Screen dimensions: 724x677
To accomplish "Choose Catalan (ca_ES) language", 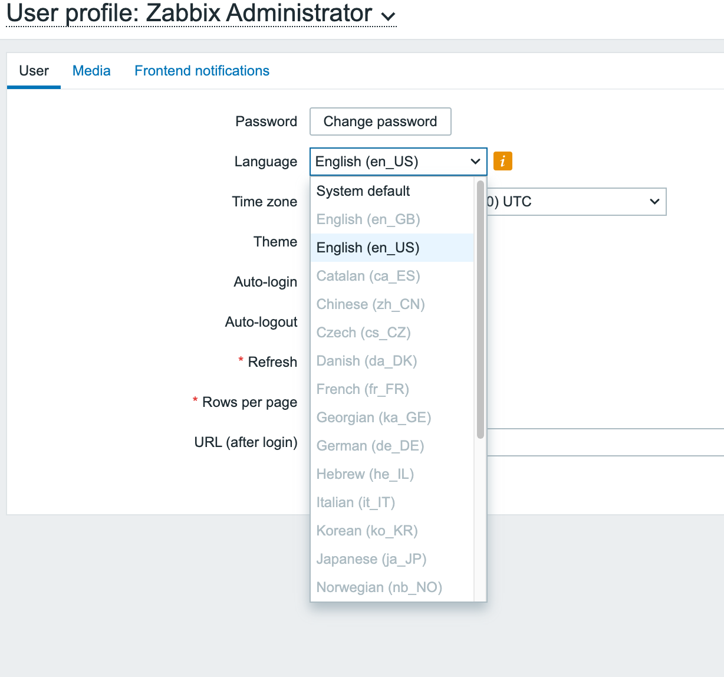I will (x=367, y=275).
